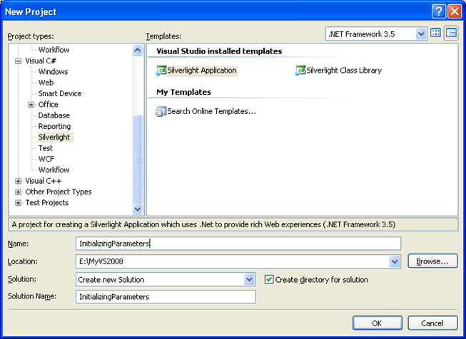Expand the Other Project Types node
Image resolution: width=466 pixels, height=339 pixels.
pyautogui.click(x=18, y=192)
